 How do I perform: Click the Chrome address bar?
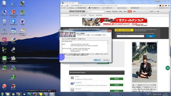pos(113,6)
